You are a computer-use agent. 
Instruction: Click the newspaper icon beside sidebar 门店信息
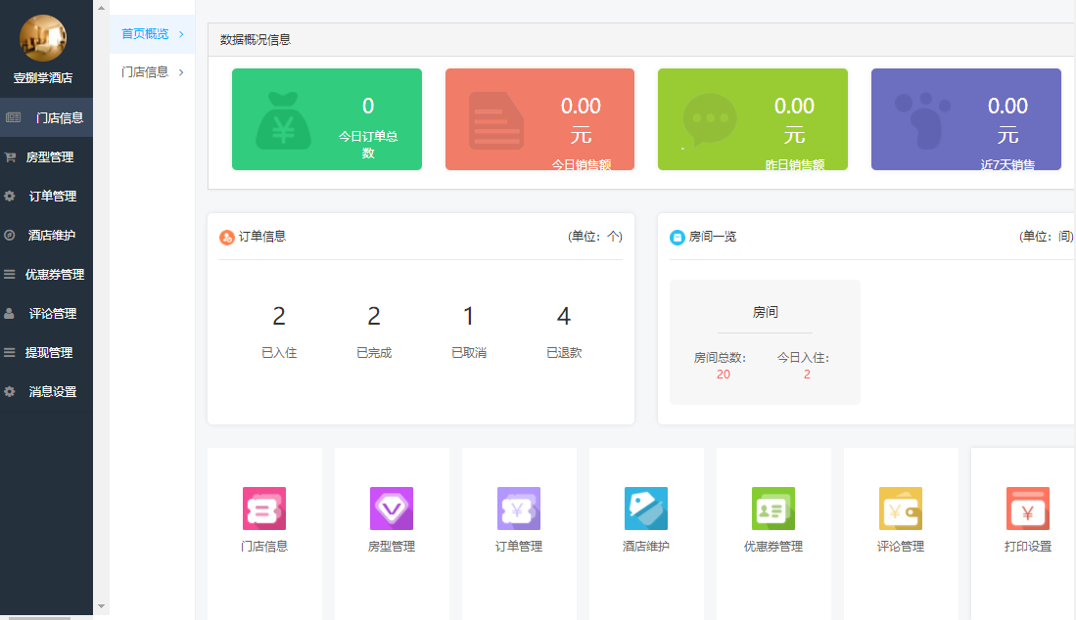(x=13, y=117)
